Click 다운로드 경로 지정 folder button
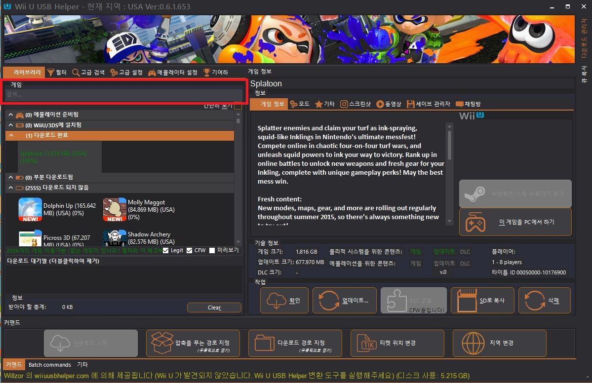Image resolution: width=592 pixels, height=383 pixels. (295, 343)
